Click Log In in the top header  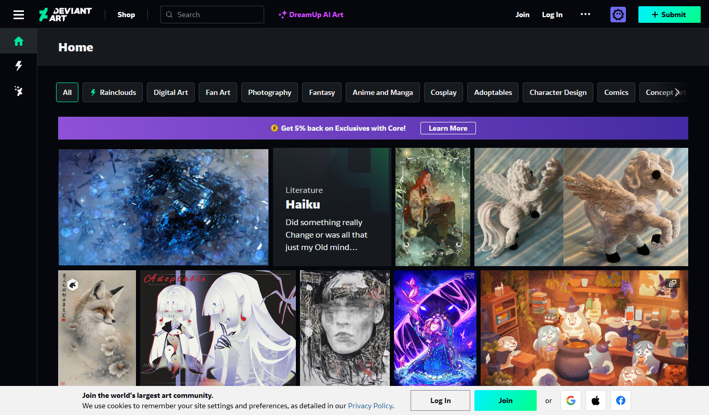[552, 15]
